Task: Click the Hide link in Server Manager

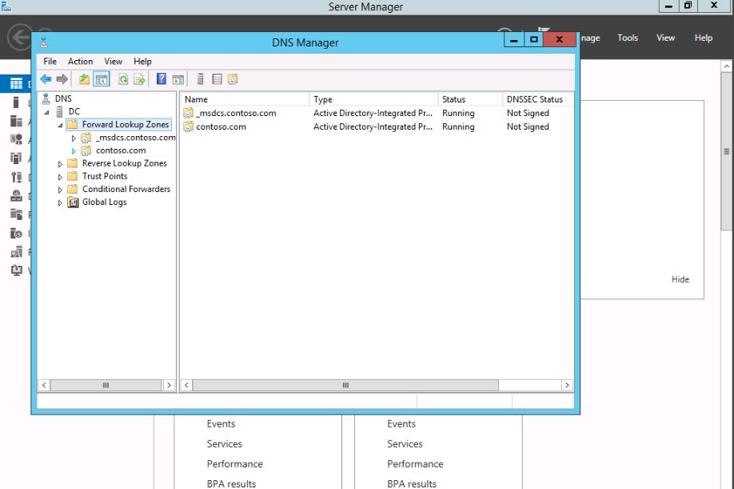Action: 680,279
